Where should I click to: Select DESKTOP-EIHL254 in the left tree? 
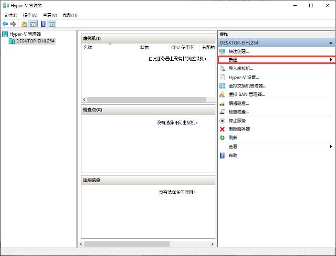point(35,41)
